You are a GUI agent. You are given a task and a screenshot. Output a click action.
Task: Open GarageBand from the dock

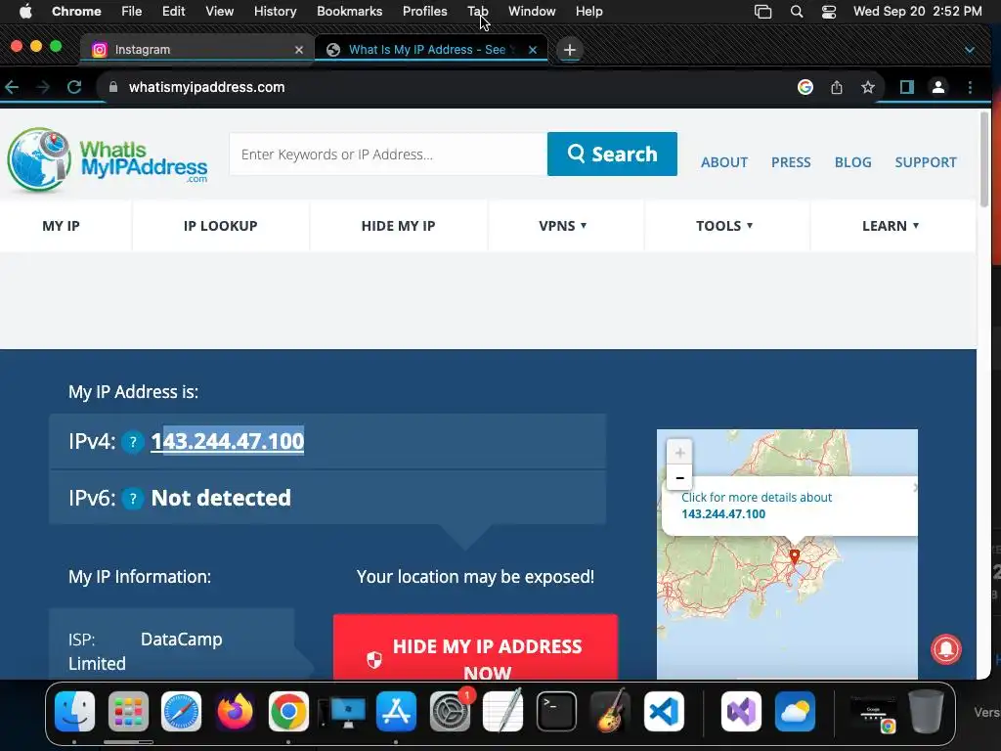coord(610,712)
